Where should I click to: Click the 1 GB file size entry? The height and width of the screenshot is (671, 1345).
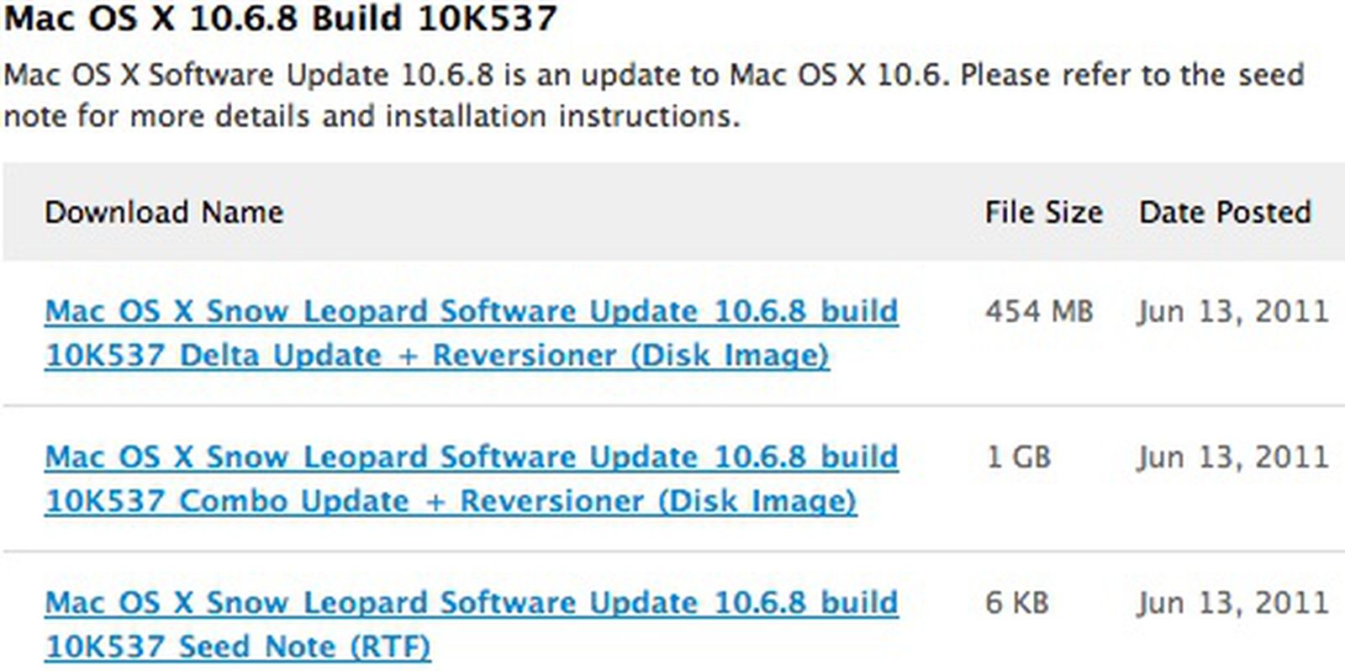[1019, 457]
